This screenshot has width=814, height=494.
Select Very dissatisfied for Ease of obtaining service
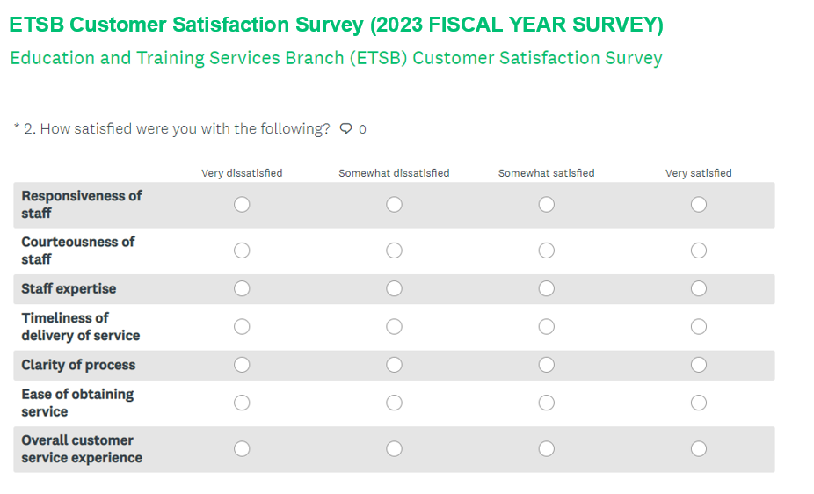pos(242,403)
